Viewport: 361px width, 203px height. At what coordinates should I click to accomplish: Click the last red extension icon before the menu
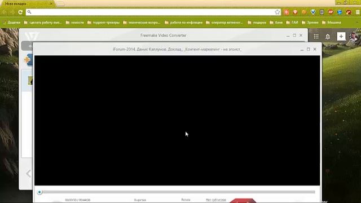349,12
